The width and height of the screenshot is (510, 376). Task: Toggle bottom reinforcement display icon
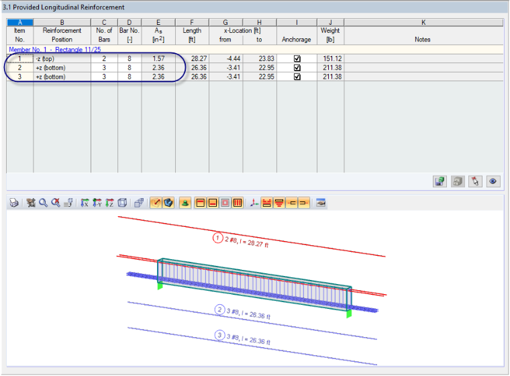213,203
